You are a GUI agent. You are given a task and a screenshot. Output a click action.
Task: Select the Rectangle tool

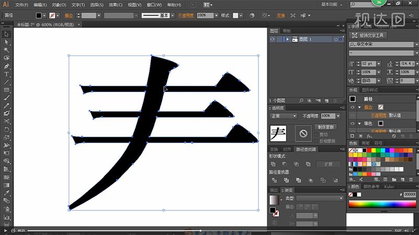click(x=6, y=90)
